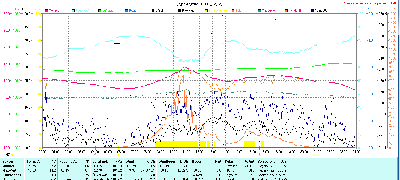Click the left km/h axis unit label

pos(26,9)
